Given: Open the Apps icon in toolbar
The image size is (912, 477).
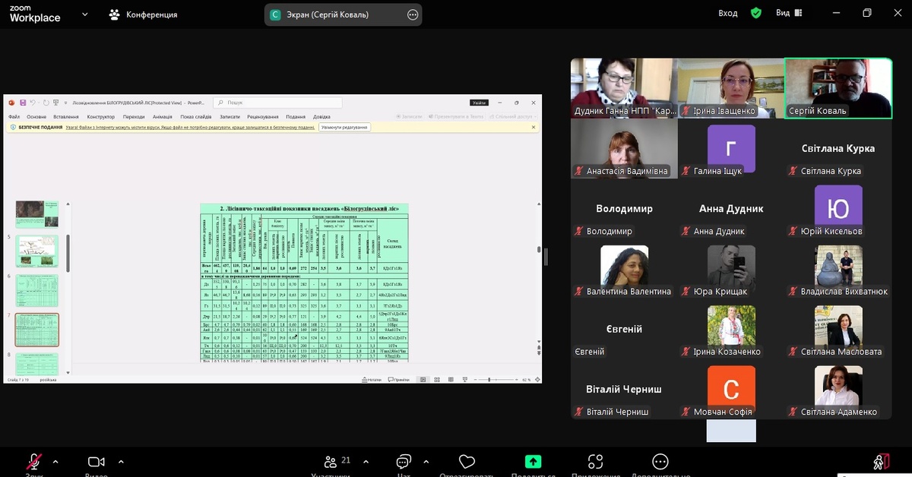Looking at the screenshot, I should tap(595, 462).
